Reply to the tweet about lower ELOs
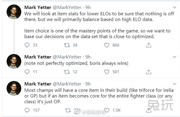Image resolution: width=180 pixels, height=117 pixels. click(x=27, y=45)
